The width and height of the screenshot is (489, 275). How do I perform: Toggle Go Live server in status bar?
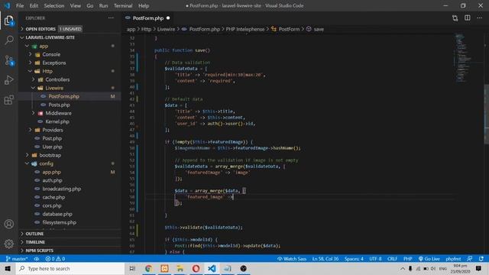tap(429, 259)
